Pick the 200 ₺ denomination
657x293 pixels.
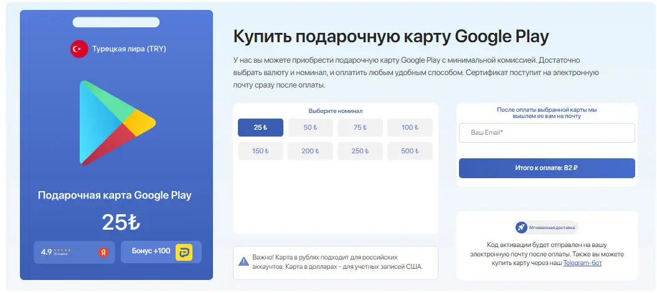[x=310, y=151]
